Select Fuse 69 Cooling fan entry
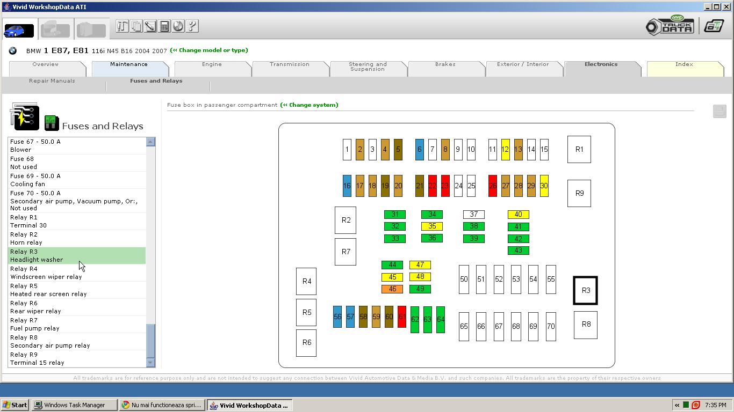This screenshot has height=412, width=734. point(77,180)
